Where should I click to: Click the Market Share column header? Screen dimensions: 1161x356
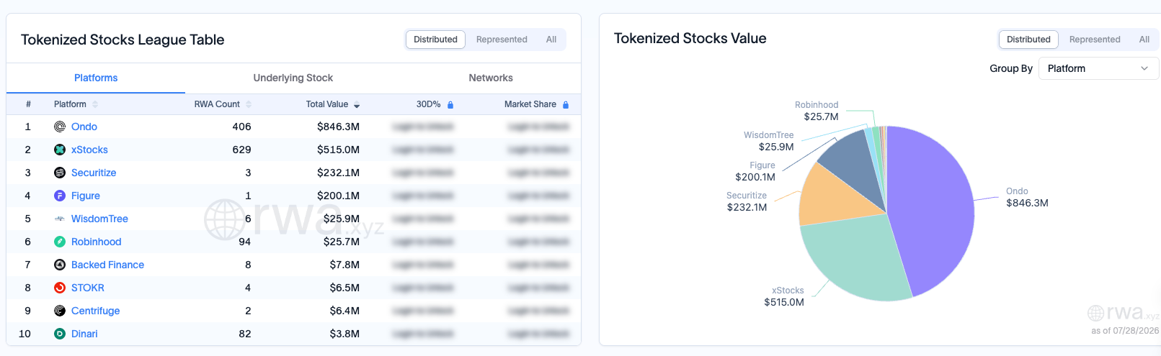530,104
